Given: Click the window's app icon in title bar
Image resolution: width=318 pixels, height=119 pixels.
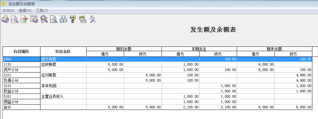Looking at the screenshot, I should [3, 4].
